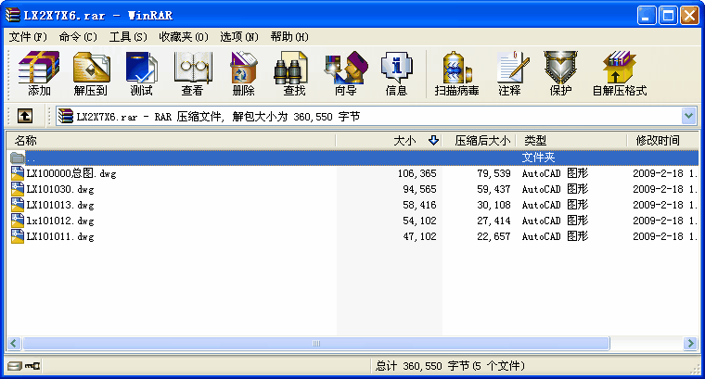
Task: Run the 测试 (Test) archive tool
Action: tap(141, 73)
